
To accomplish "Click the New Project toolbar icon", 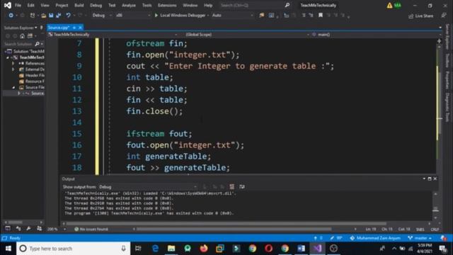I will pyautogui.click(x=33, y=16).
